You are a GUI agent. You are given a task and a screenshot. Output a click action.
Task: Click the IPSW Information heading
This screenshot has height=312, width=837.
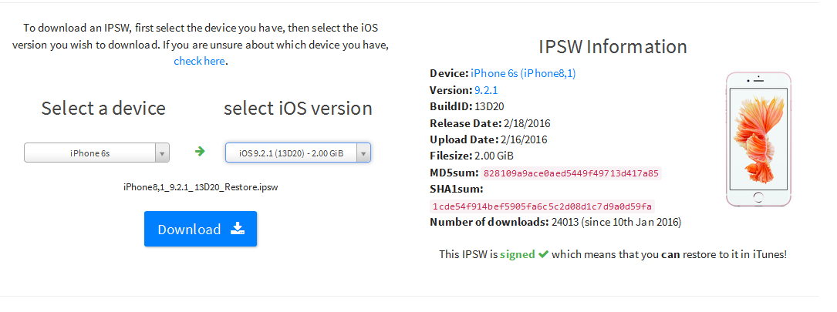613,47
